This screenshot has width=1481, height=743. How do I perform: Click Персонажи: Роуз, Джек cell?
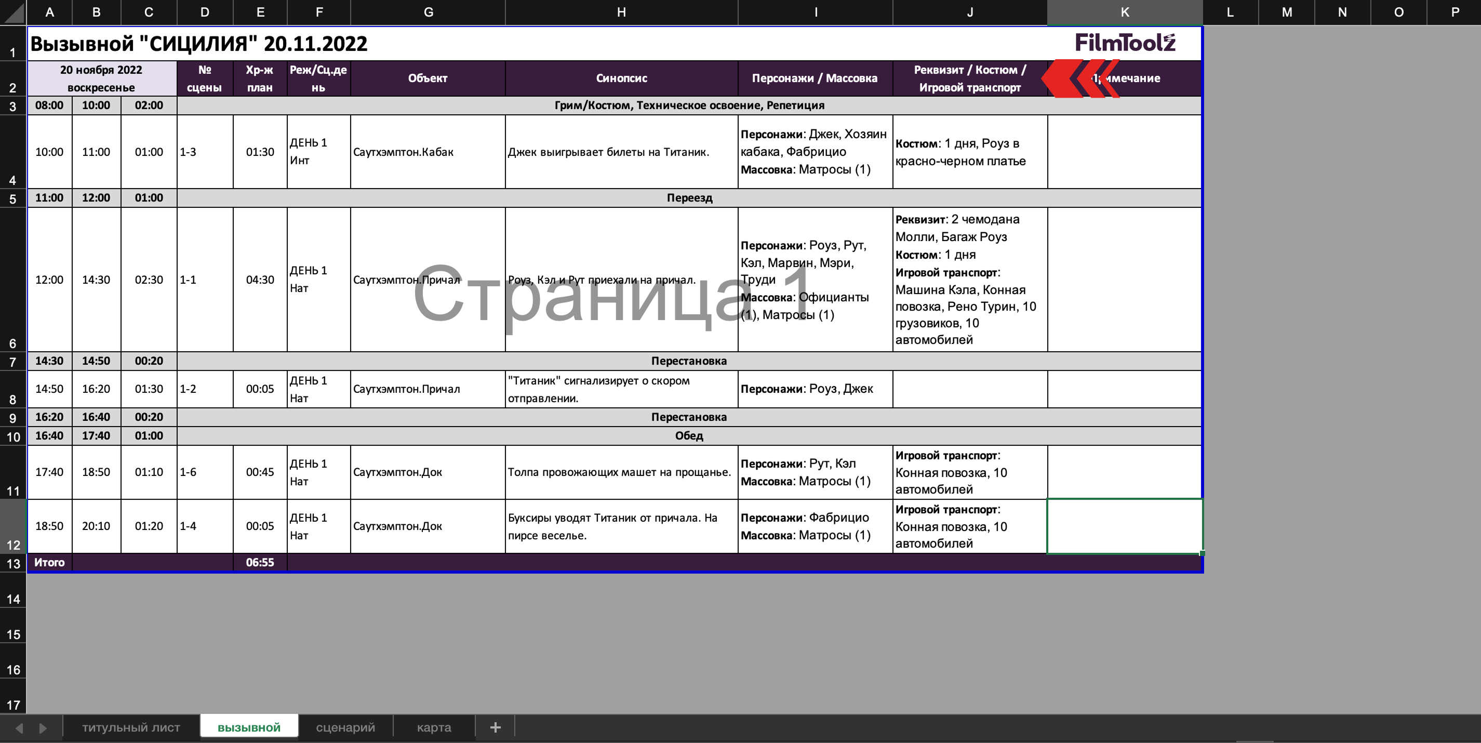pos(815,389)
